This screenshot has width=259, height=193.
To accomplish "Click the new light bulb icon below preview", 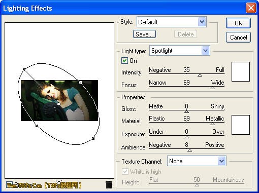I will pos(59,184).
